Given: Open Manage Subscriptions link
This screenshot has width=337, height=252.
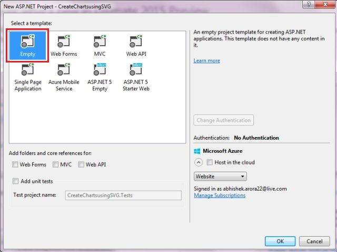Looking at the screenshot, I should [220, 195].
